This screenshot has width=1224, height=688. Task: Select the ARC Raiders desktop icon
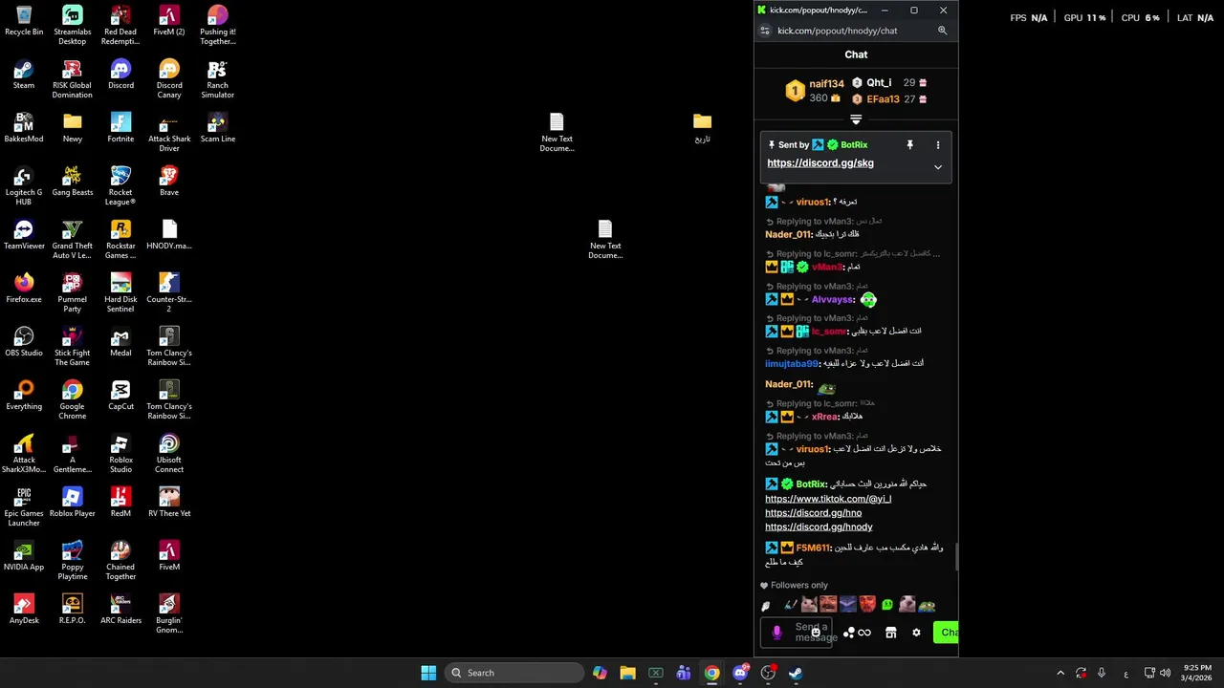coord(120,610)
